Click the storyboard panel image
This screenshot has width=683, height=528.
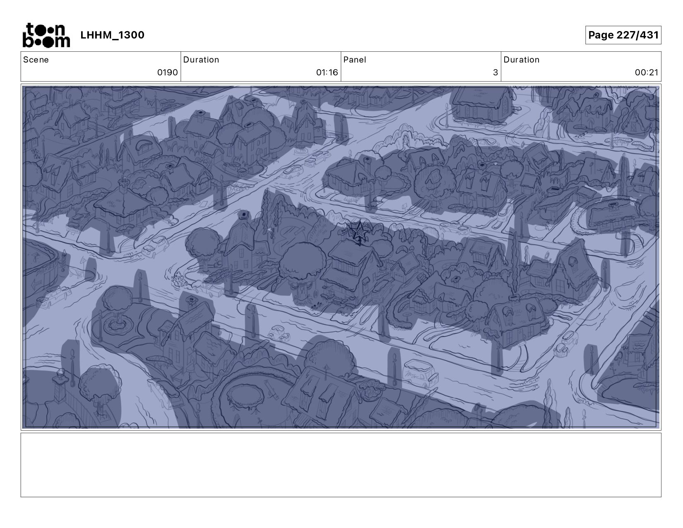tap(341, 257)
